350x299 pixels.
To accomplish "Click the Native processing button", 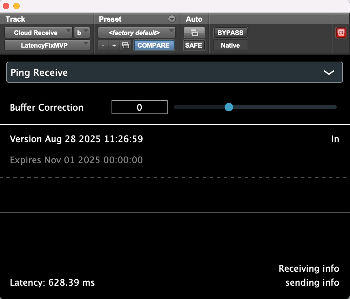I will click(x=230, y=45).
